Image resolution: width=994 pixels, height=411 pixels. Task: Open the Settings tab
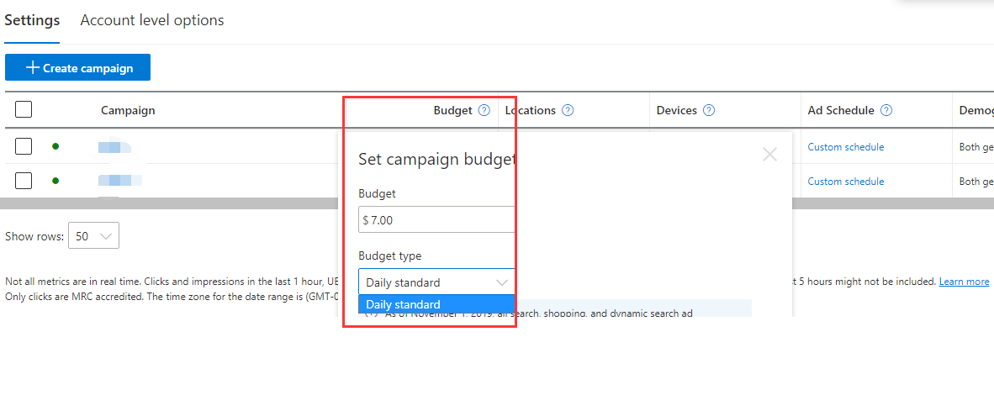click(x=32, y=20)
